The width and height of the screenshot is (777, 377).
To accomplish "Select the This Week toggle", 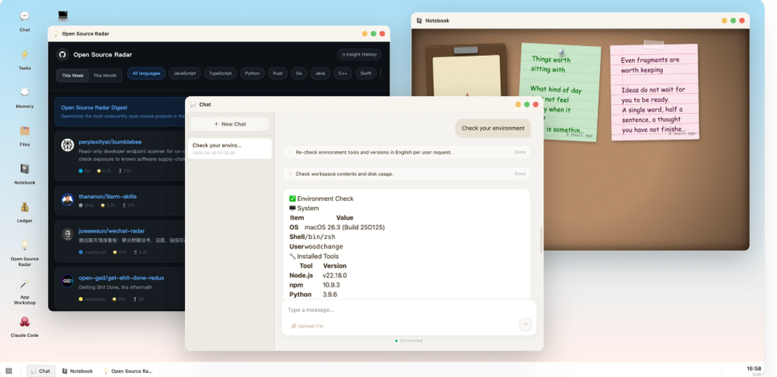I will point(73,76).
